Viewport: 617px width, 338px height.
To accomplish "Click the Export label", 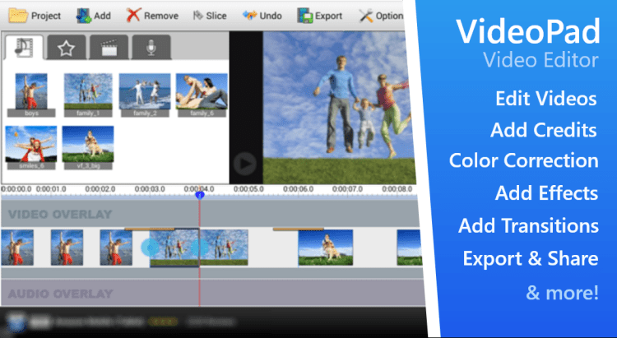I will 328,16.
